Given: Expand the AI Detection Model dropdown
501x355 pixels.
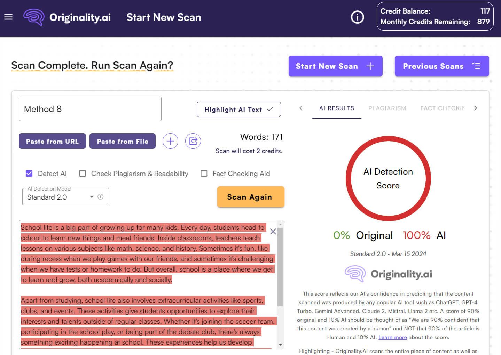Looking at the screenshot, I should pos(92,197).
